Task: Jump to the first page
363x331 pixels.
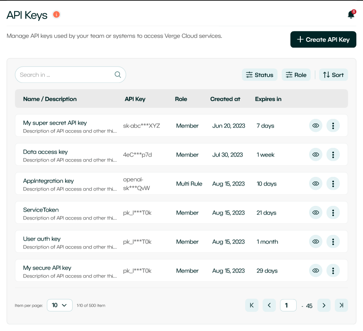Action: (x=252, y=305)
